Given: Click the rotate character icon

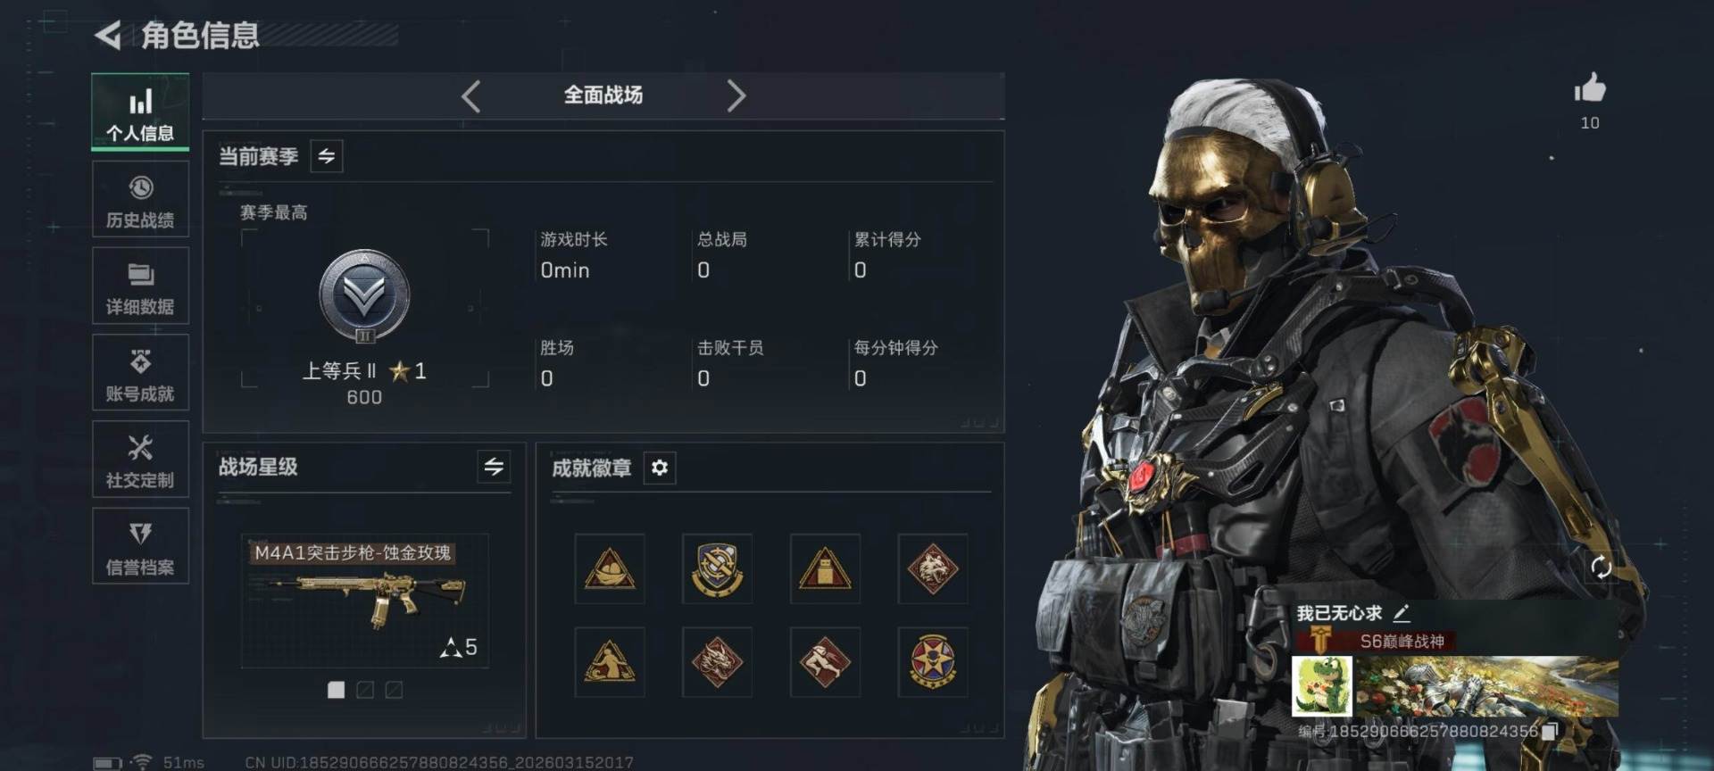Looking at the screenshot, I should (1601, 567).
